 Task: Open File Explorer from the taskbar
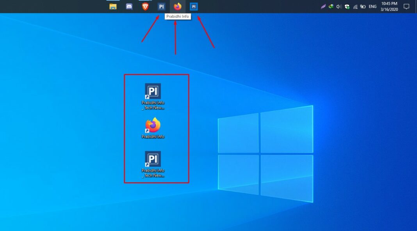113,6
